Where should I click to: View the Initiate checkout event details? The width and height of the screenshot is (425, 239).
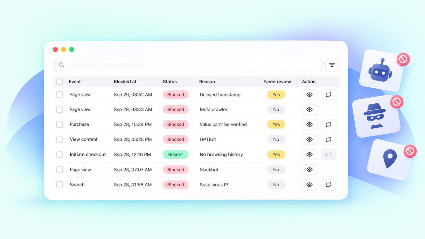pyautogui.click(x=309, y=155)
